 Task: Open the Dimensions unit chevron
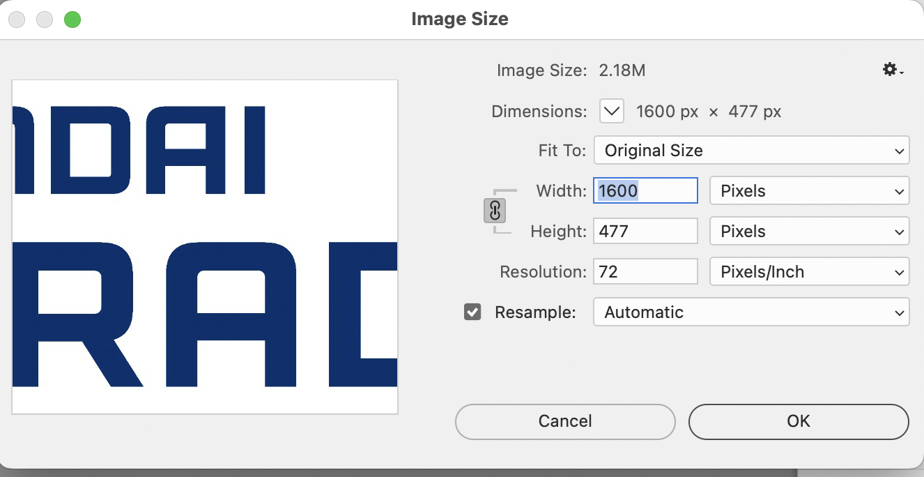tap(611, 111)
